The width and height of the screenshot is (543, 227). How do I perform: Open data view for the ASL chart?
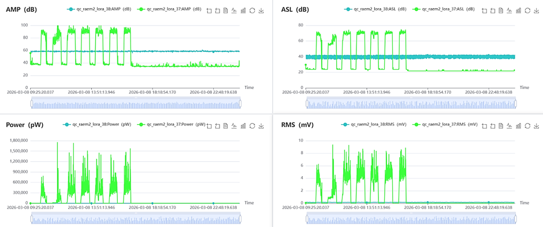501,11
